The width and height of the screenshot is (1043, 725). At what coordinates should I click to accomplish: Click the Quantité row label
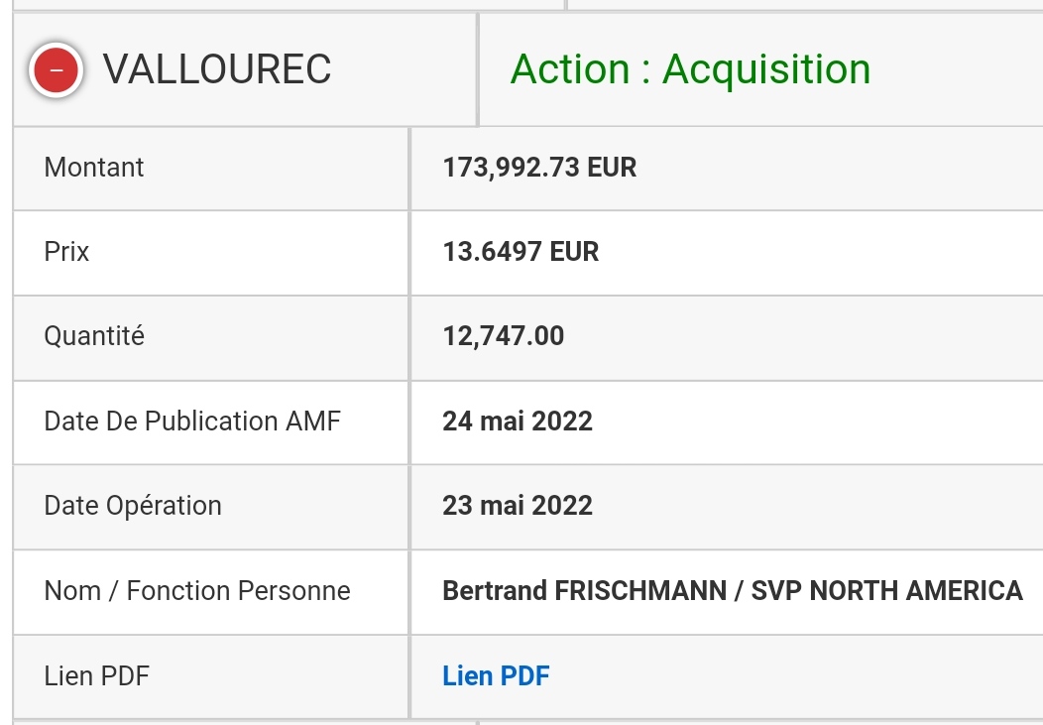(94, 336)
